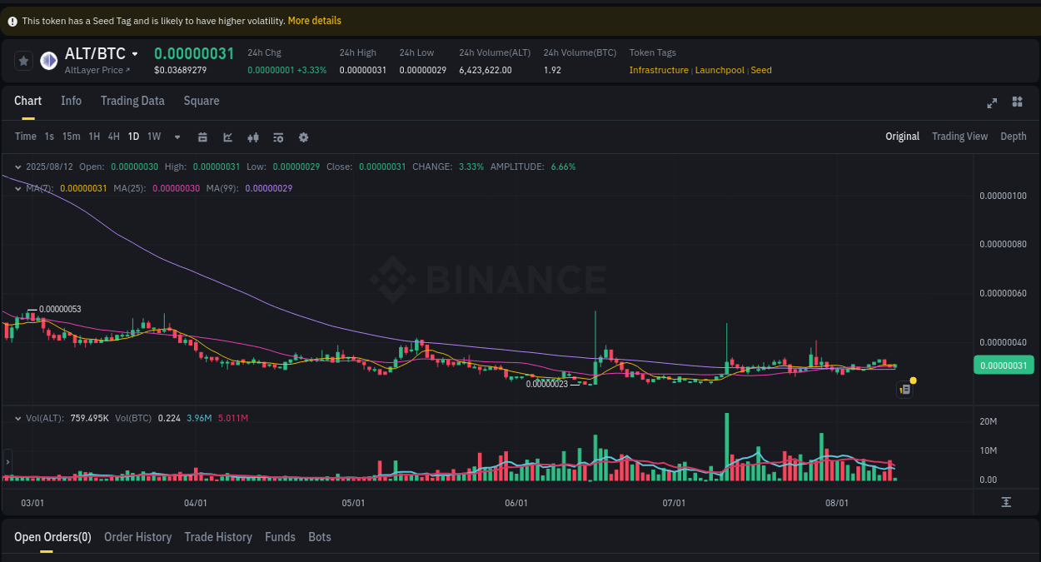Select the 4H timeframe option
The height and width of the screenshot is (562, 1041).
(113, 137)
